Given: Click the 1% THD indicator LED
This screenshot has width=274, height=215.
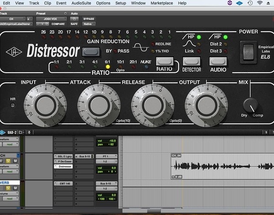Looking at the screenshot, I should 153,51.
